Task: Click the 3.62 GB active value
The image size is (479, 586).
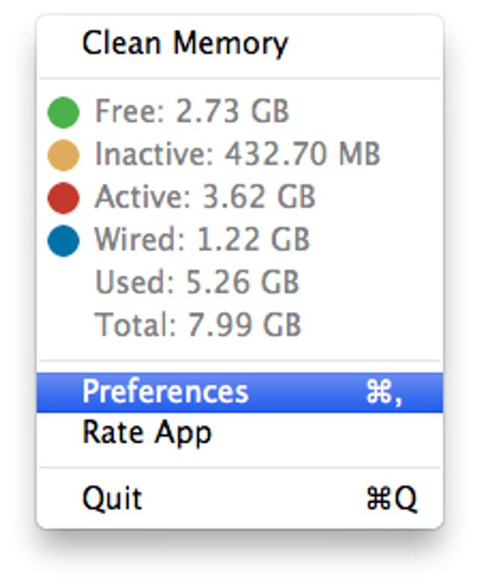Action: click(259, 198)
